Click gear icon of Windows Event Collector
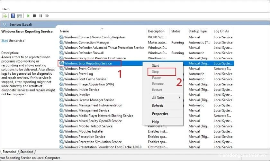 (61, 68)
